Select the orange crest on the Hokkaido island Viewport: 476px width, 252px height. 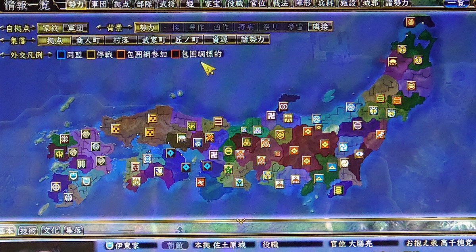pos(410,22)
